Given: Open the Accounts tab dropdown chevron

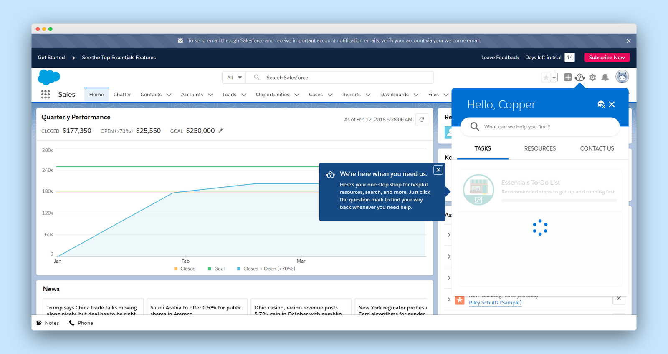Looking at the screenshot, I should pos(210,95).
